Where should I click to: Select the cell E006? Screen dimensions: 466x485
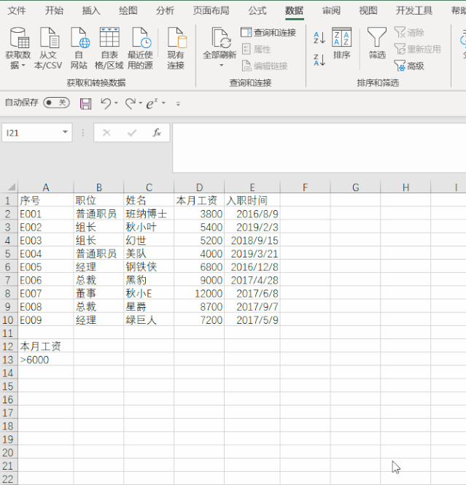click(x=46, y=280)
